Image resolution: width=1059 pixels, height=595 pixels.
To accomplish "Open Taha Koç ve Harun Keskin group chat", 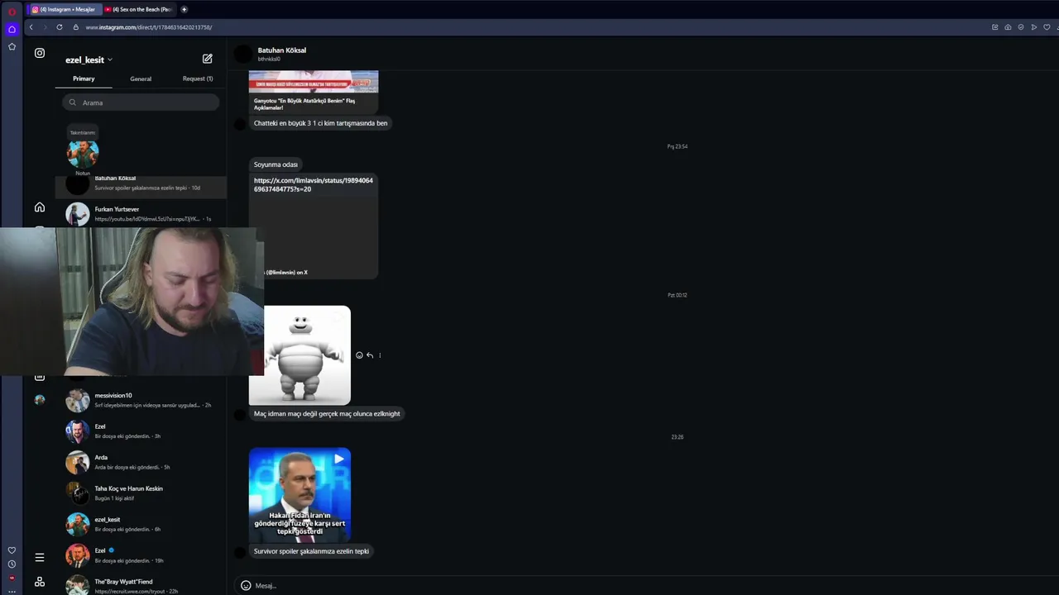I will [x=141, y=493].
